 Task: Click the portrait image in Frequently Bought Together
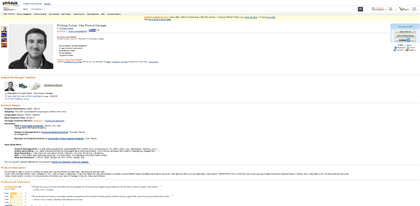(x=10, y=86)
